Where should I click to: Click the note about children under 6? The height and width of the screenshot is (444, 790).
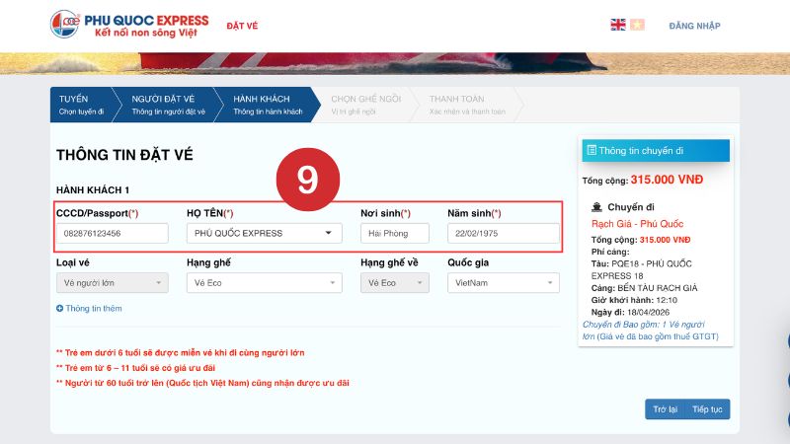click(x=181, y=353)
